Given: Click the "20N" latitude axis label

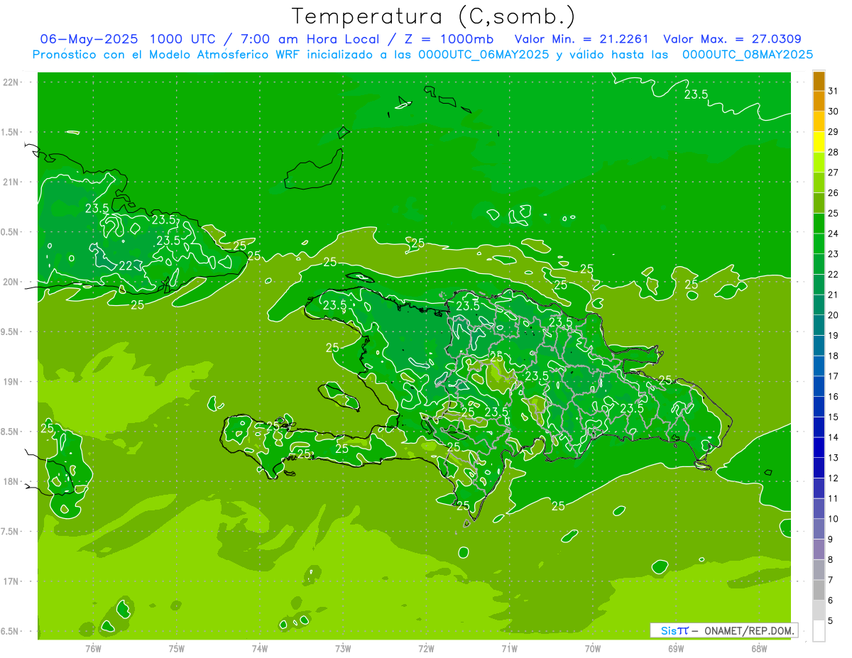Looking at the screenshot, I should tap(11, 282).
